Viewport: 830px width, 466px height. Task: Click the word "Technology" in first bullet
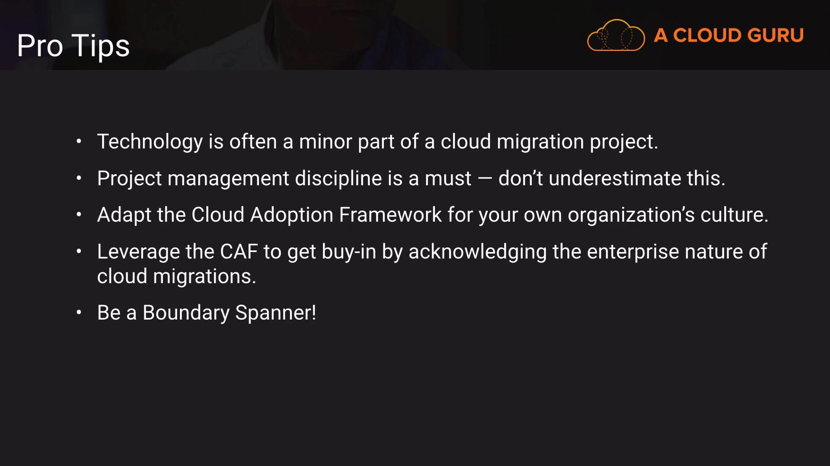point(150,142)
